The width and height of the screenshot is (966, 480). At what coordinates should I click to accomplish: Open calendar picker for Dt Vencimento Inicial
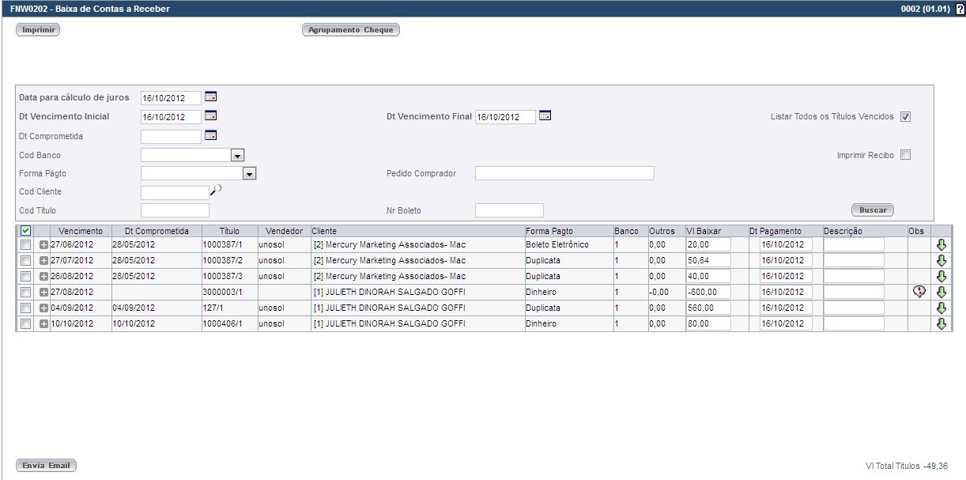[x=210, y=116]
